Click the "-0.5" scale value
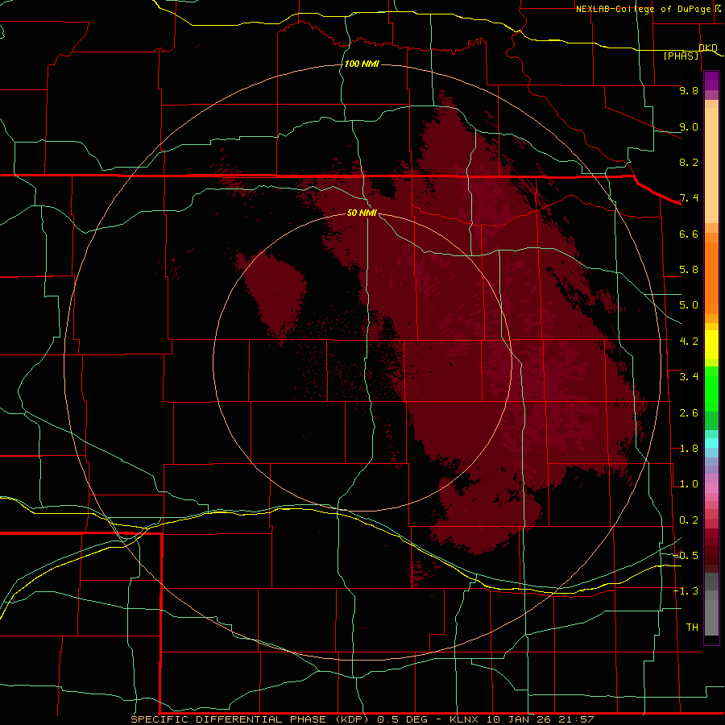Viewport: 725px width, 725px height. tap(686, 556)
